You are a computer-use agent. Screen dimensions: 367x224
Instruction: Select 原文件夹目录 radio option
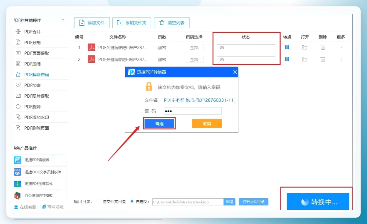99,201
